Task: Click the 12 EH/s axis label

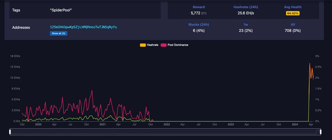Action: 15,78
